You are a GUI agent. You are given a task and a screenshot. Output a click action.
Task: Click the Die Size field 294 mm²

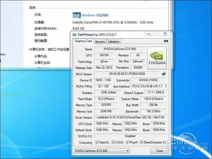click(138, 61)
